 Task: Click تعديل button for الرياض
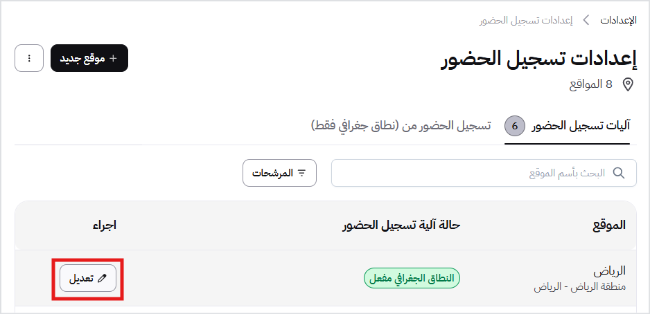88,278
